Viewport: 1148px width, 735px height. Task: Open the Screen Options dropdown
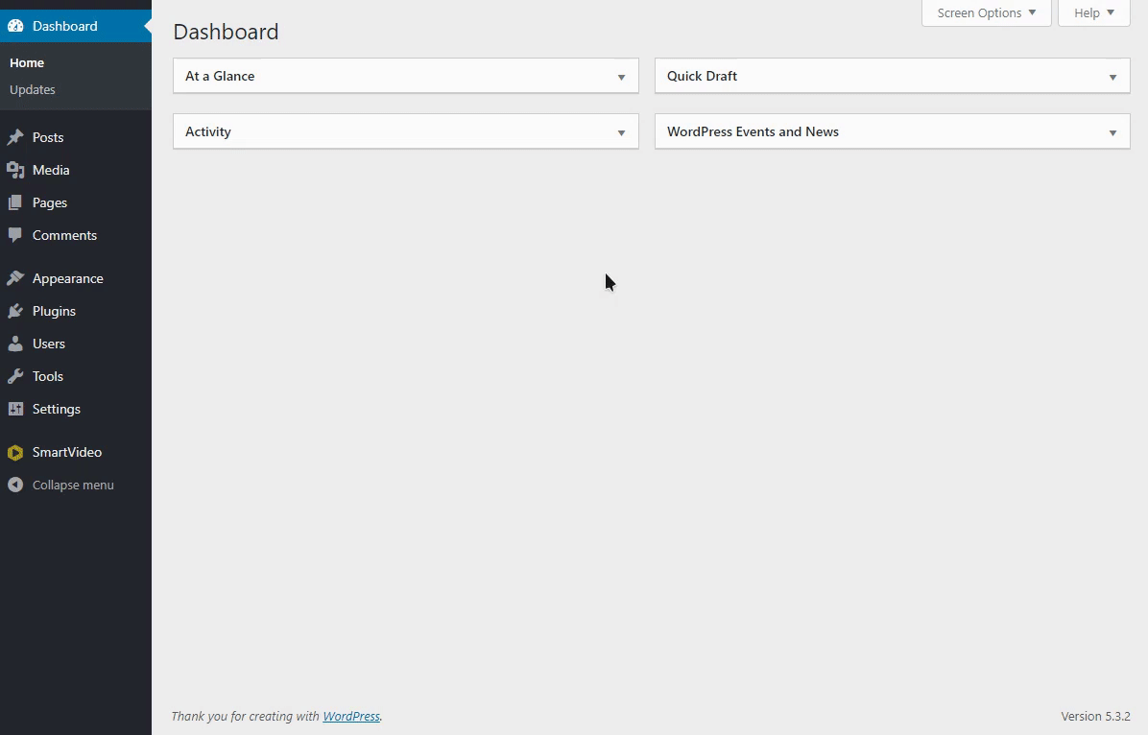(x=986, y=13)
